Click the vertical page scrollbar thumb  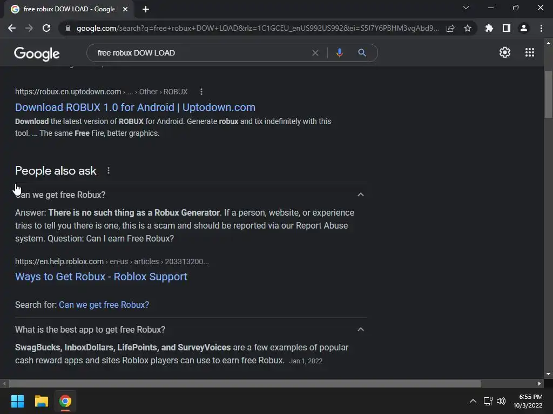[x=548, y=94]
